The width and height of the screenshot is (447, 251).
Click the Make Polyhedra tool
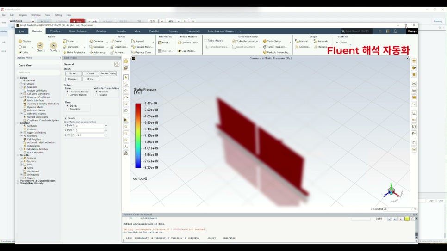(74, 52)
